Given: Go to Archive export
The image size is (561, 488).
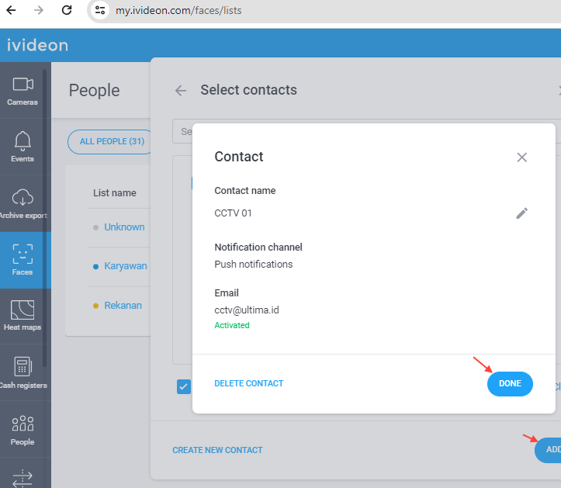Looking at the screenshot, I should click(x=23, y=203).
